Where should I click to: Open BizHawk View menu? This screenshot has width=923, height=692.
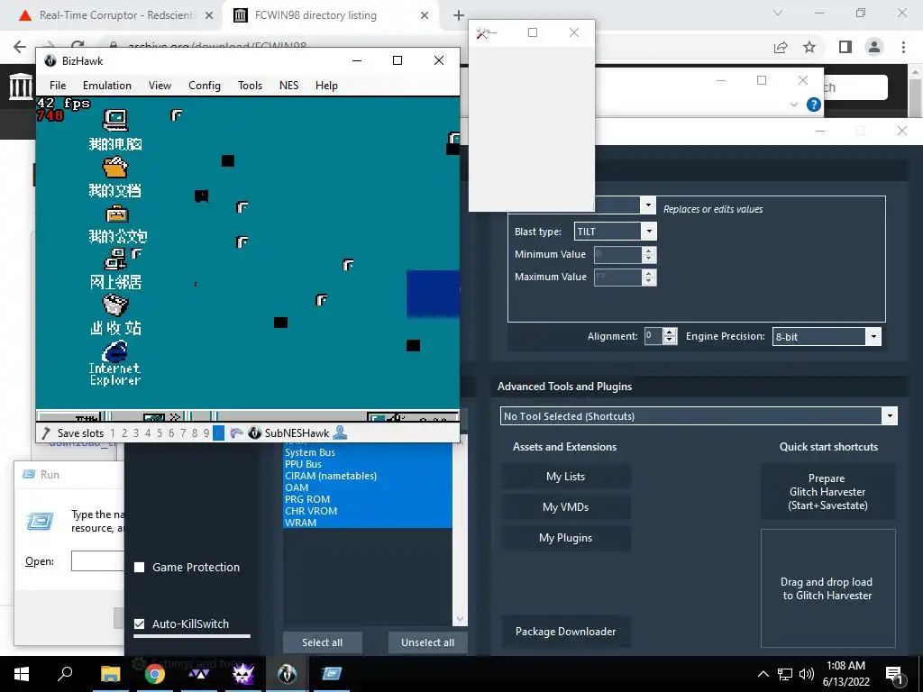click(x=160, y=86)
